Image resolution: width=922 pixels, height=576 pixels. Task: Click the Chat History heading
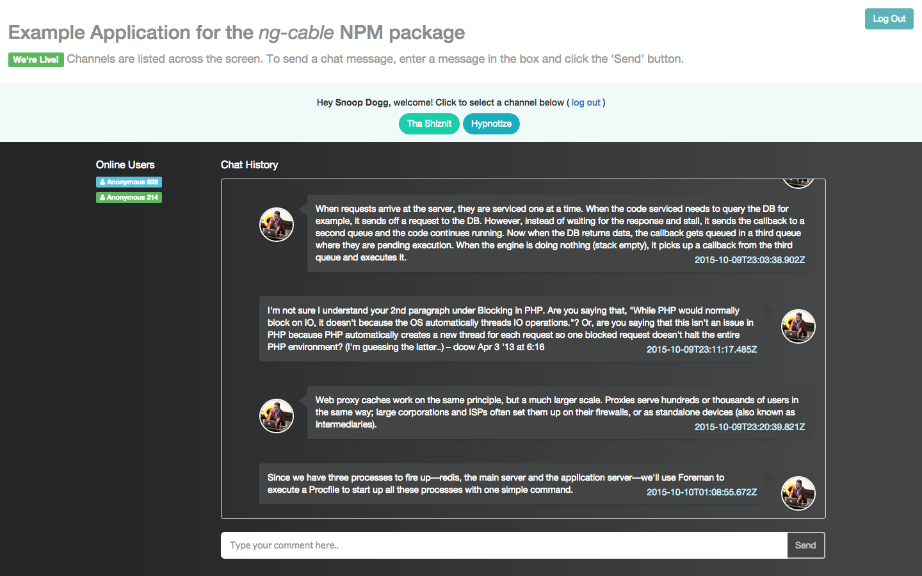coord(249,164)
